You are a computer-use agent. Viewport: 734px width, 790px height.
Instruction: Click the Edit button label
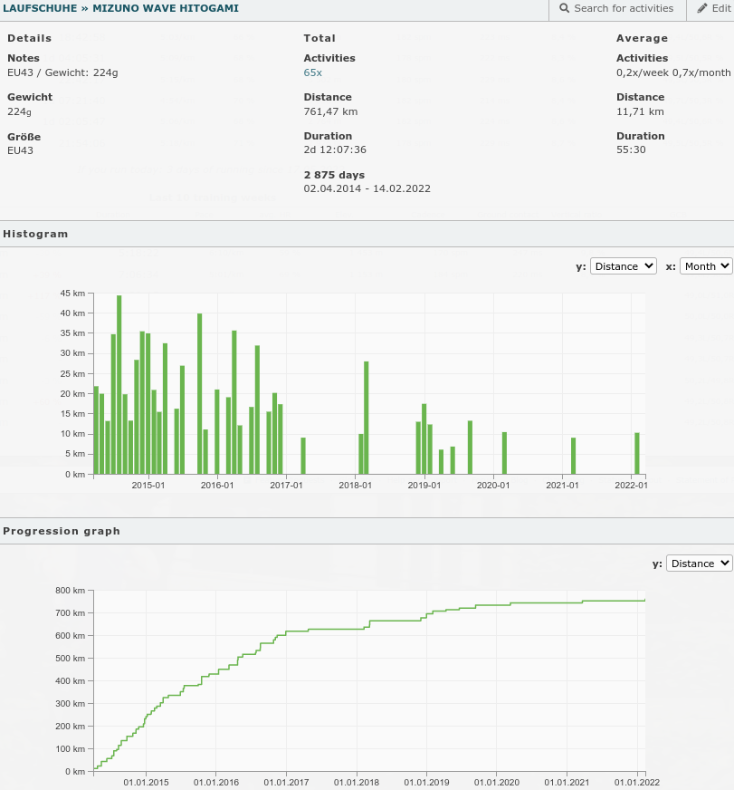click(x=721, y=8)
